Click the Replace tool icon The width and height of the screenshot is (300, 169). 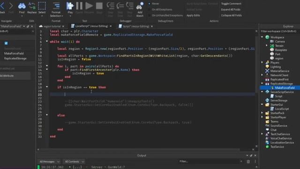(32, 6)
